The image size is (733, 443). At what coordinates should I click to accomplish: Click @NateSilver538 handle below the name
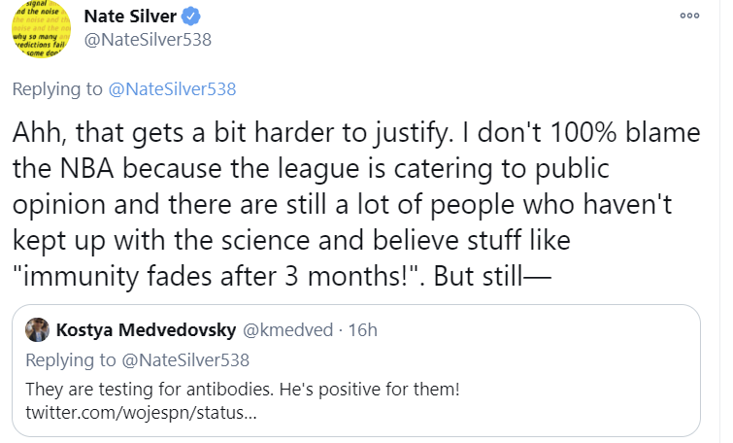[x=148, y=40]
